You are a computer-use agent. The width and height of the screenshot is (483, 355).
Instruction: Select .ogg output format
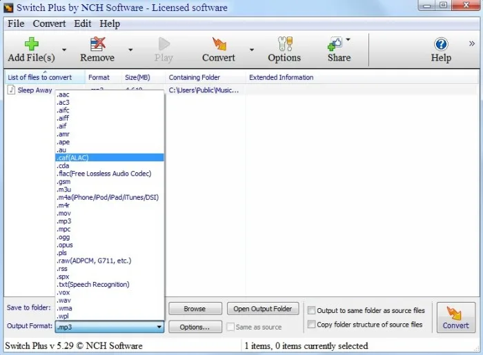click(x=110, y=237)
